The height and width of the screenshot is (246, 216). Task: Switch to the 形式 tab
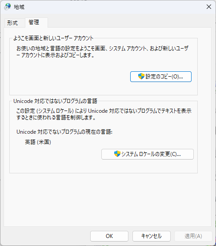[12, 23]
